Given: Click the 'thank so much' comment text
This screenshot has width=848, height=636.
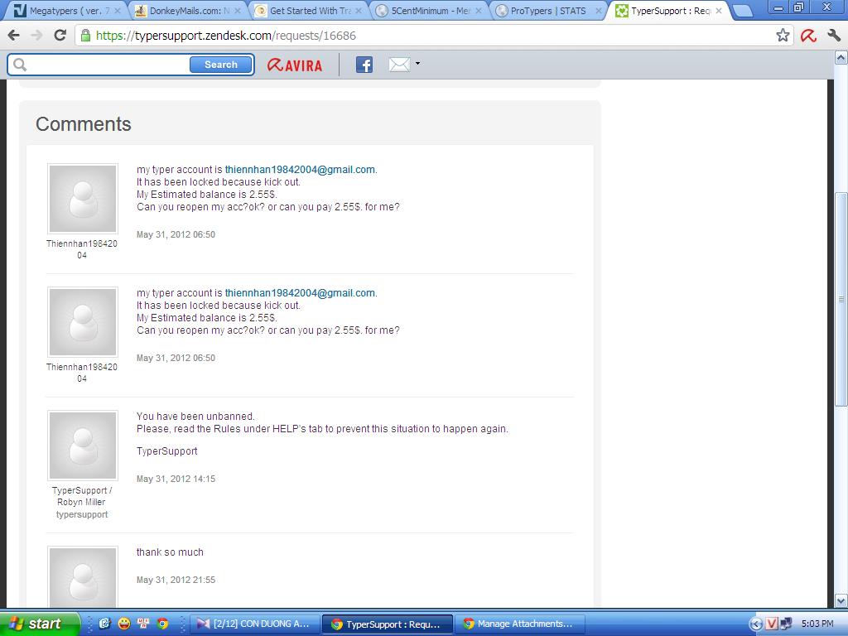Looking at the screenshot, I should click(170, 552).
